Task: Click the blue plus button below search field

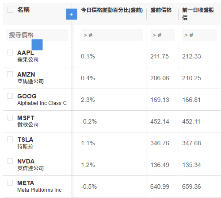Action: pyautogui.click(x=37, y=45)
